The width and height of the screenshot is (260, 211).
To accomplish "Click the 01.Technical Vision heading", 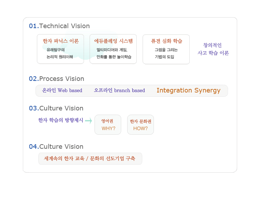I will [x=59, y=26].
